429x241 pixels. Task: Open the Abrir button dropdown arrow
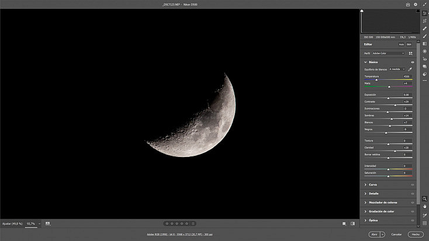(382, 235)
